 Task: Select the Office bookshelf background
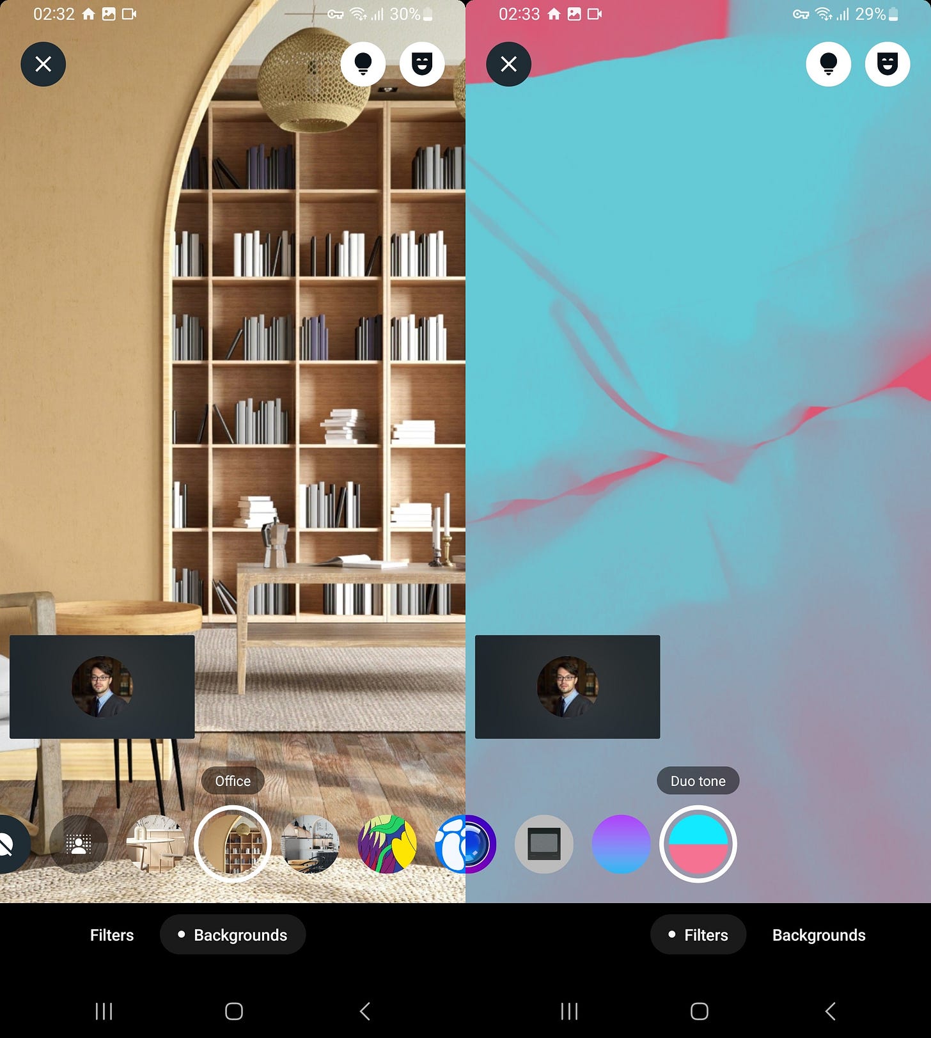(x=233, y=844)
